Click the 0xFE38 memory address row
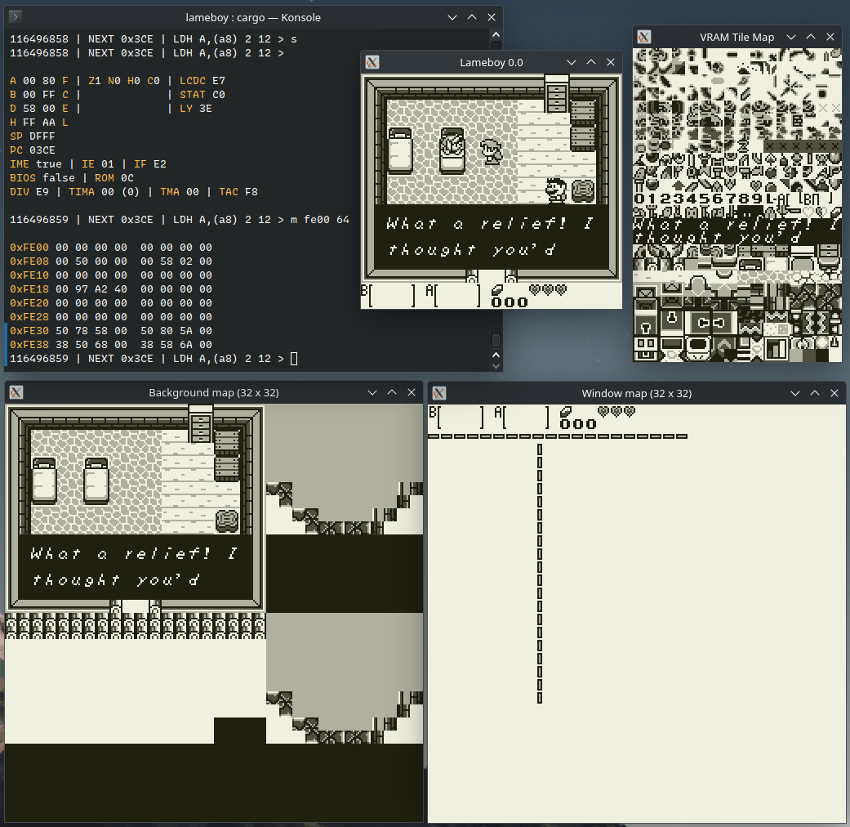The image size is (850, 827). click(x=111, y=345)
